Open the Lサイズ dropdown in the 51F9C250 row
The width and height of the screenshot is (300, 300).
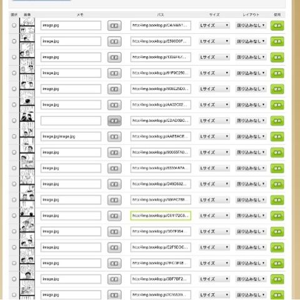pos(214,73)
